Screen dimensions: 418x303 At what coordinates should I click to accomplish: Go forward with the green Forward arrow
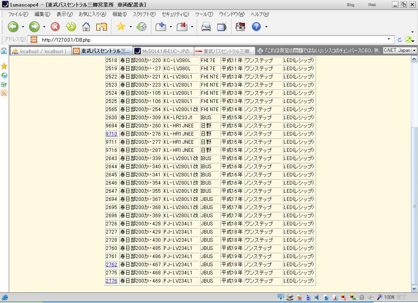click(x=34, y=27)
